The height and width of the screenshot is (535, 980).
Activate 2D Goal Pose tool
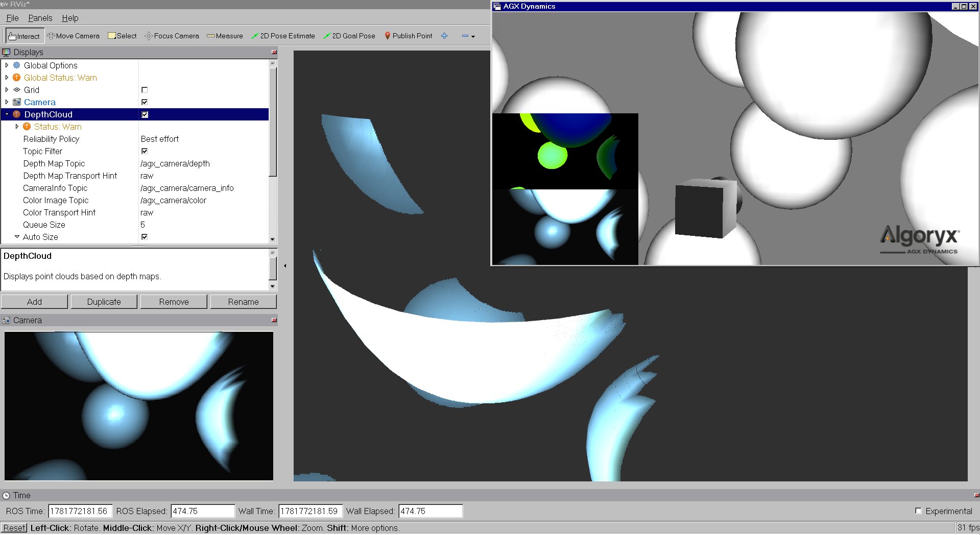pos(349,36)
